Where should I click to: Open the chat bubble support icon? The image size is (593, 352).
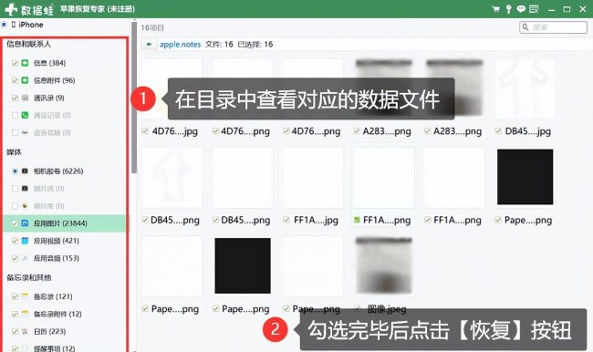(x=521, y=9)
